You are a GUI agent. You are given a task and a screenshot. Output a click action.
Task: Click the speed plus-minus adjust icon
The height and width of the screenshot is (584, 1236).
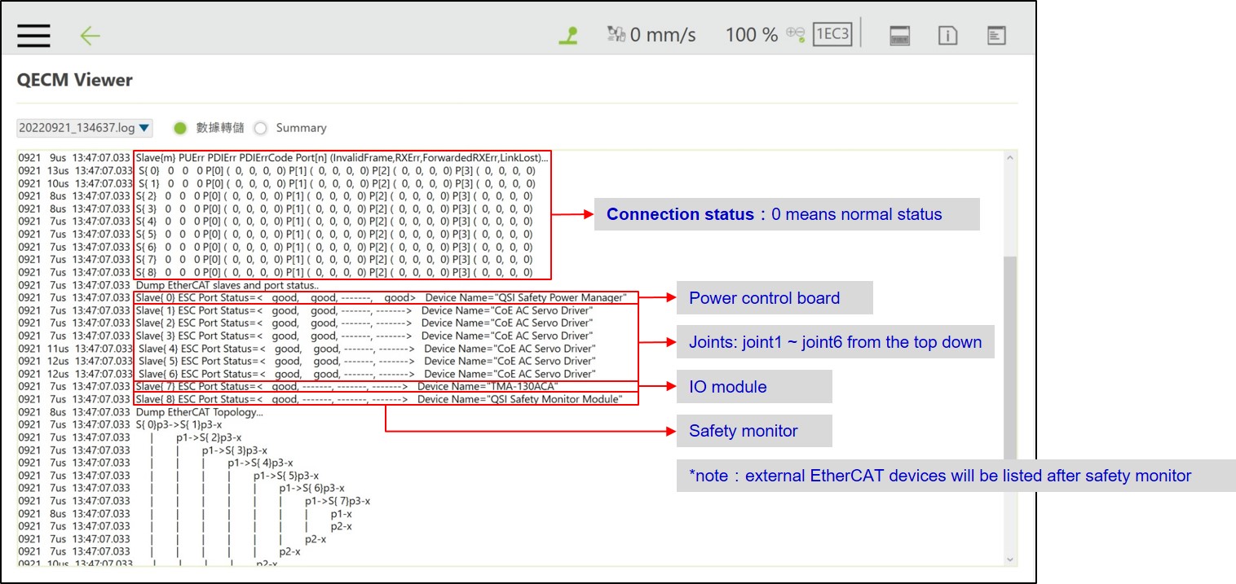coord(796,34)
